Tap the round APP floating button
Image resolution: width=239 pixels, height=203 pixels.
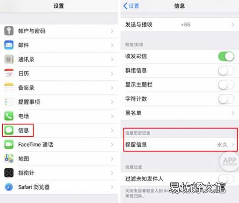[229, 161]
